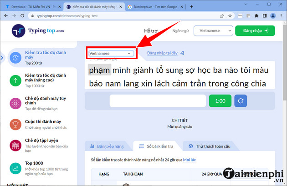Screen dimensions: 287x186
Task: Open the Vietnamese dropdown above the typing text
Action: [x=111, y=53]
